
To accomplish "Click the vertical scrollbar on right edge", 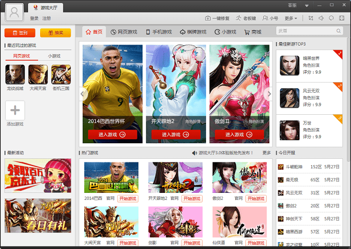I will pos(348,100).
